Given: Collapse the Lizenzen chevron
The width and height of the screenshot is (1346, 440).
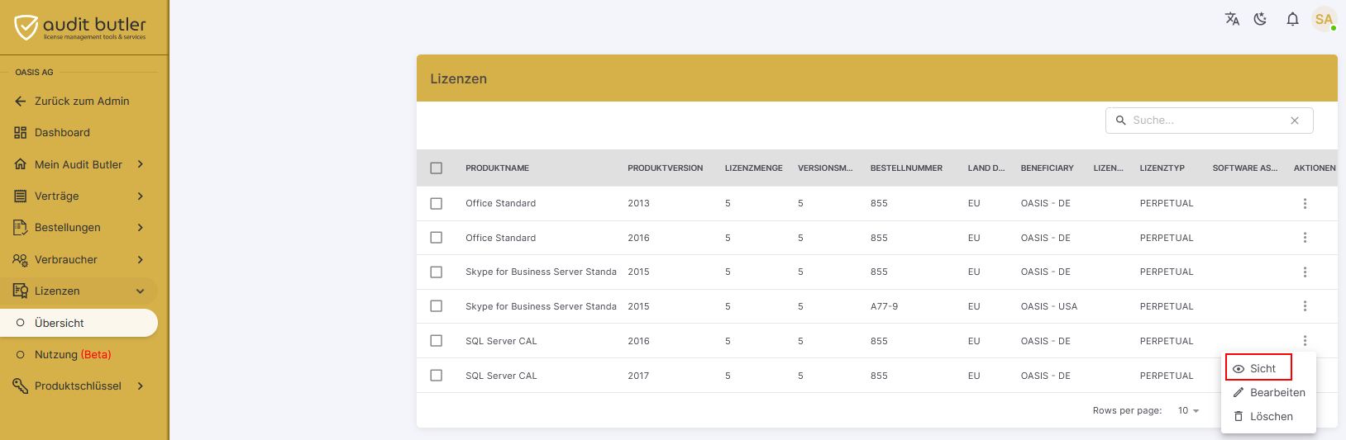Looking at the screenshot, I should point(141,291).
